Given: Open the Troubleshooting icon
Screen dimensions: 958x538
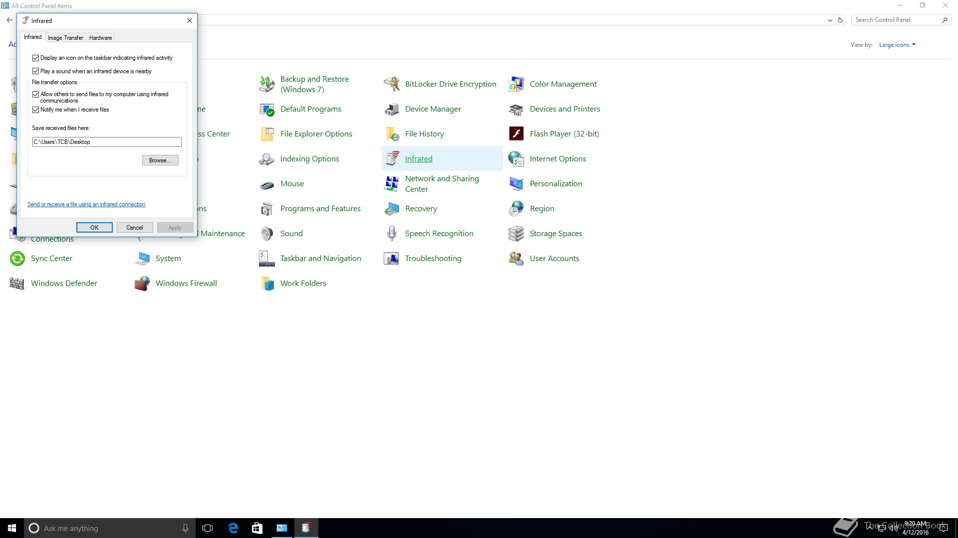Looking at the screenshot, I should (392, 259).
